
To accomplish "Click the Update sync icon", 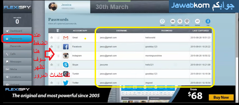I will tap(162, 21).
